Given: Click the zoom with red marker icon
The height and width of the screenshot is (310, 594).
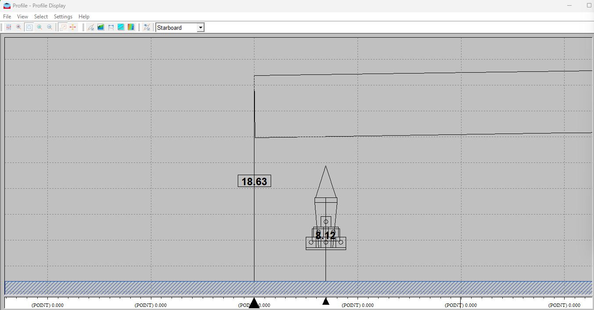Looking at the screenshot, I should 18,27.
